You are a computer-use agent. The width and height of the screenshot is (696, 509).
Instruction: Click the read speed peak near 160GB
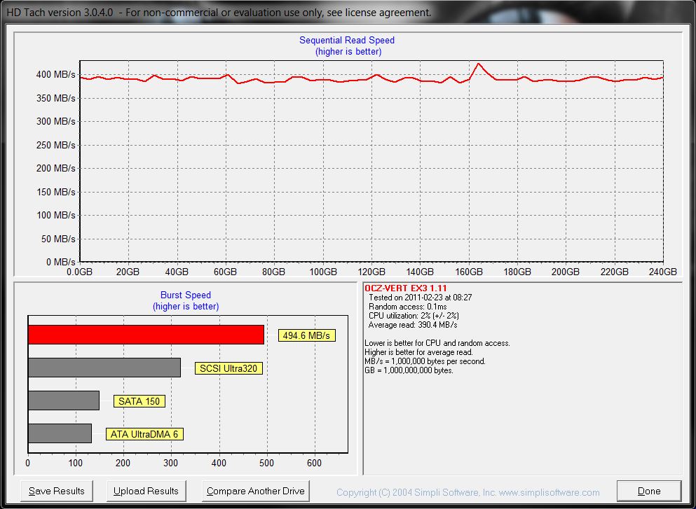pos(479,64)
